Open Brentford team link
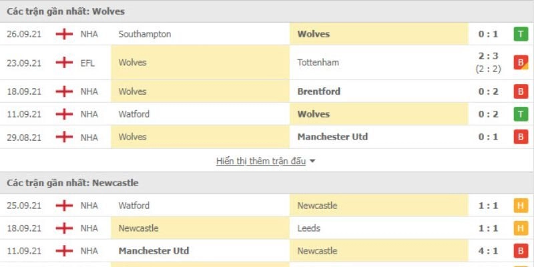The height and width of the screenshot is (267, 534). click(x=319, y=91)
